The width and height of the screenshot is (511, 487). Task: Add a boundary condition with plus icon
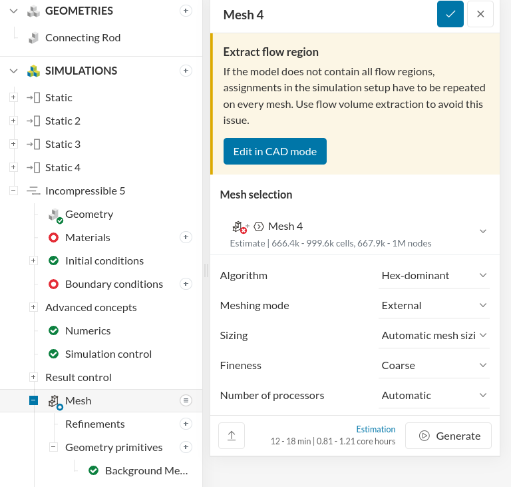tap(186, 284)
